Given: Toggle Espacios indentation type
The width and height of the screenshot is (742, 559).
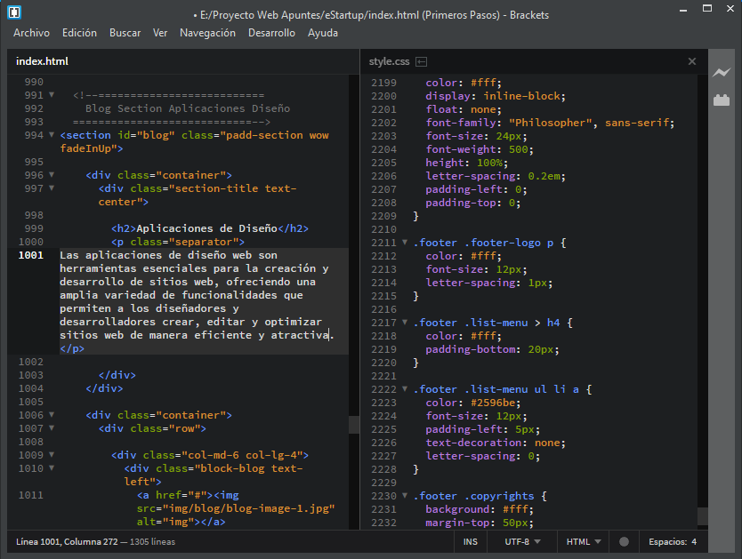Looking at the screenshot, I should (x=667, y=541).
